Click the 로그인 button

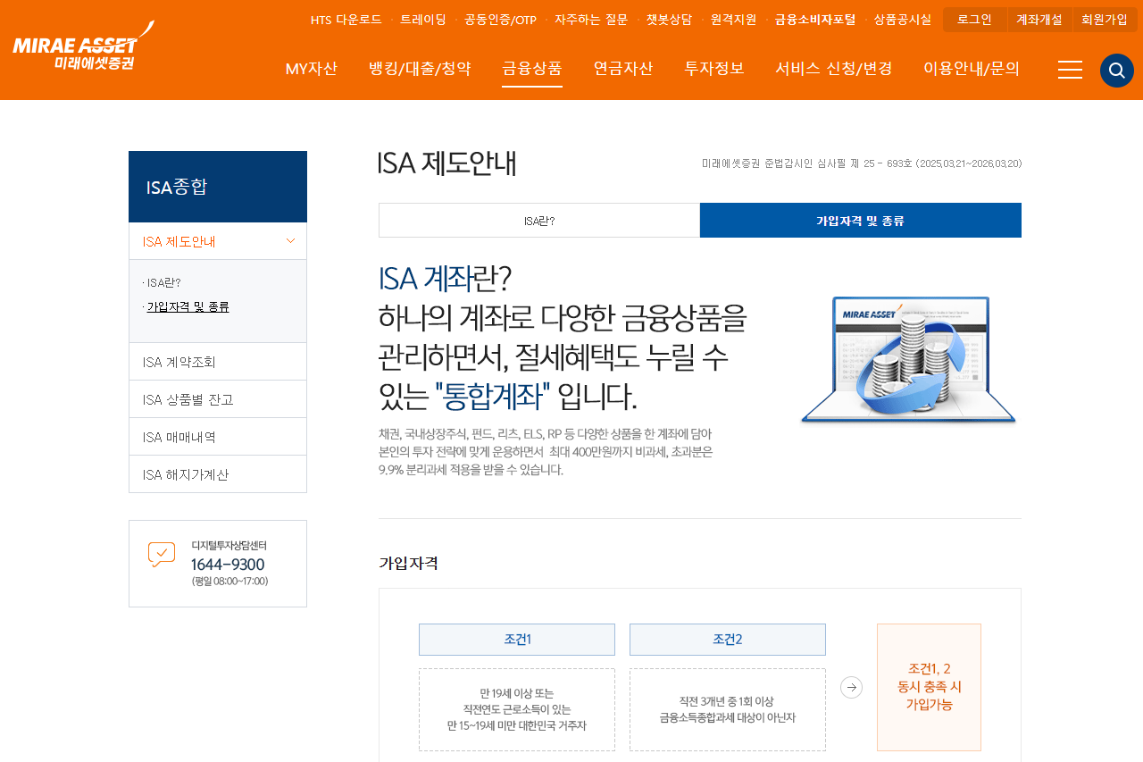pyautogui.click(x=974, y=19)
